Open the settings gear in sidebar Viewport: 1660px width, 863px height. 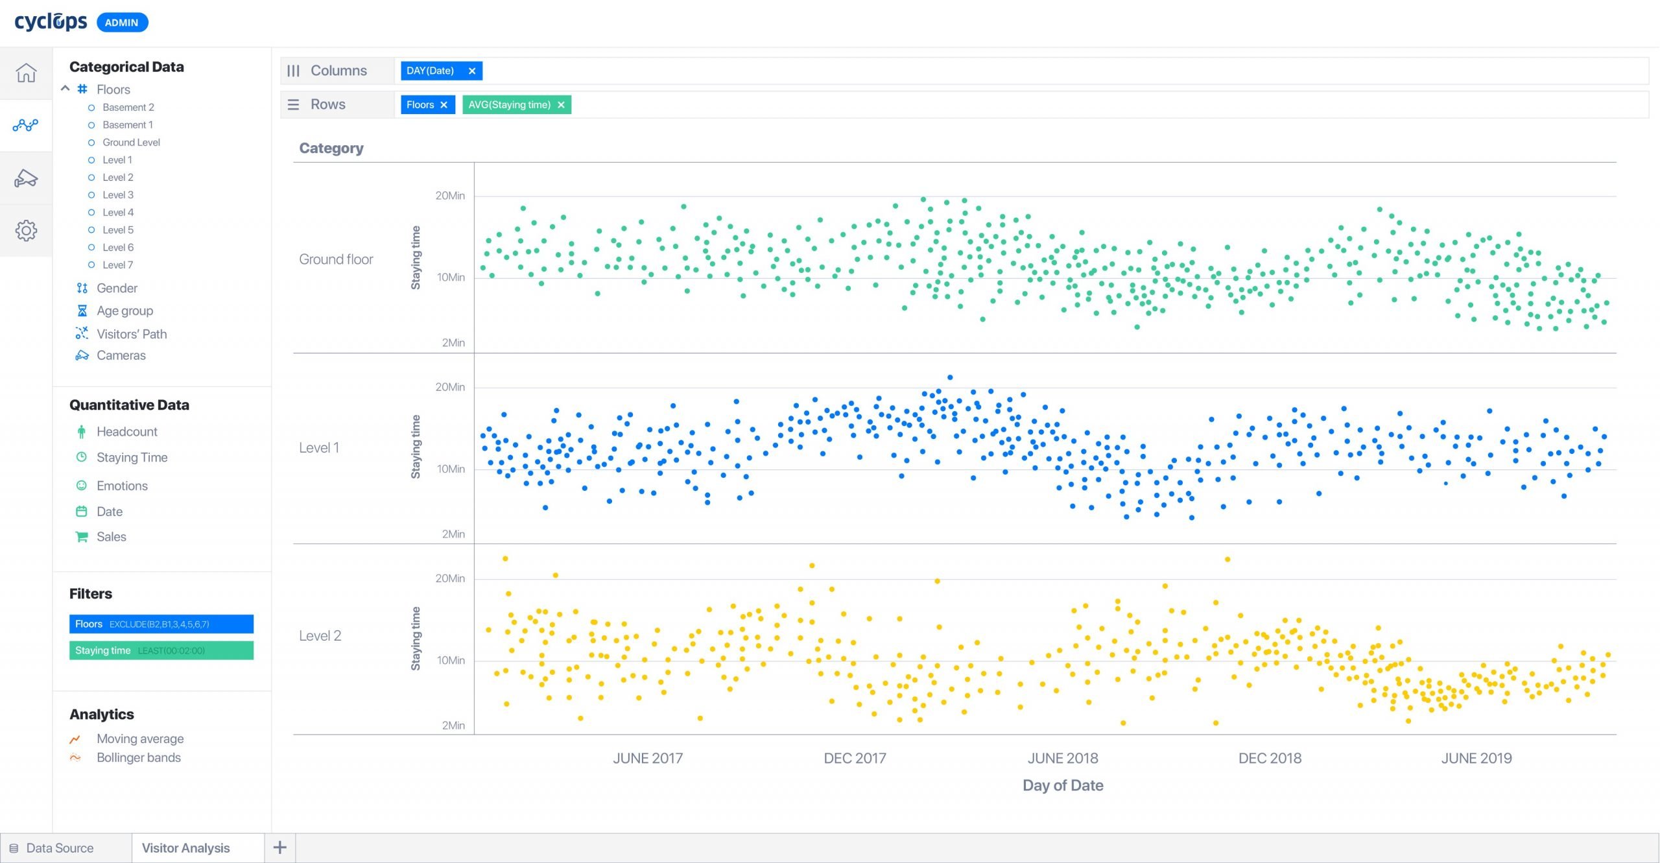[x=26, y=230]
